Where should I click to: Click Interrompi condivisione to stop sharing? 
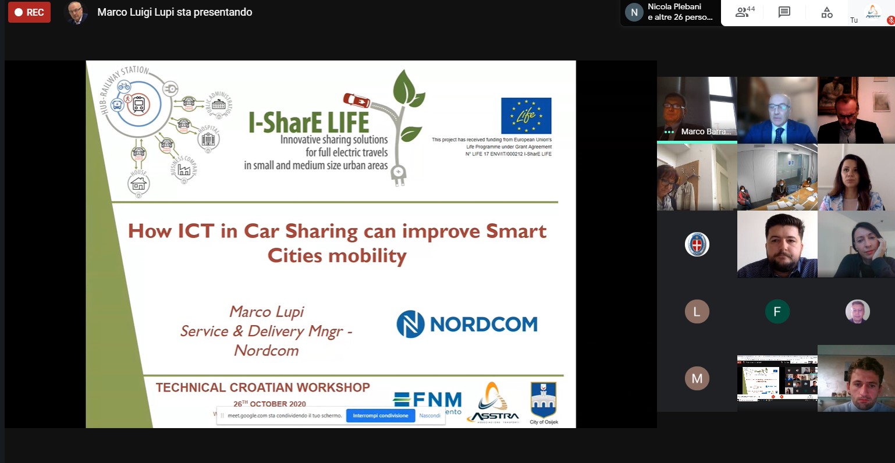click(381, 415)
